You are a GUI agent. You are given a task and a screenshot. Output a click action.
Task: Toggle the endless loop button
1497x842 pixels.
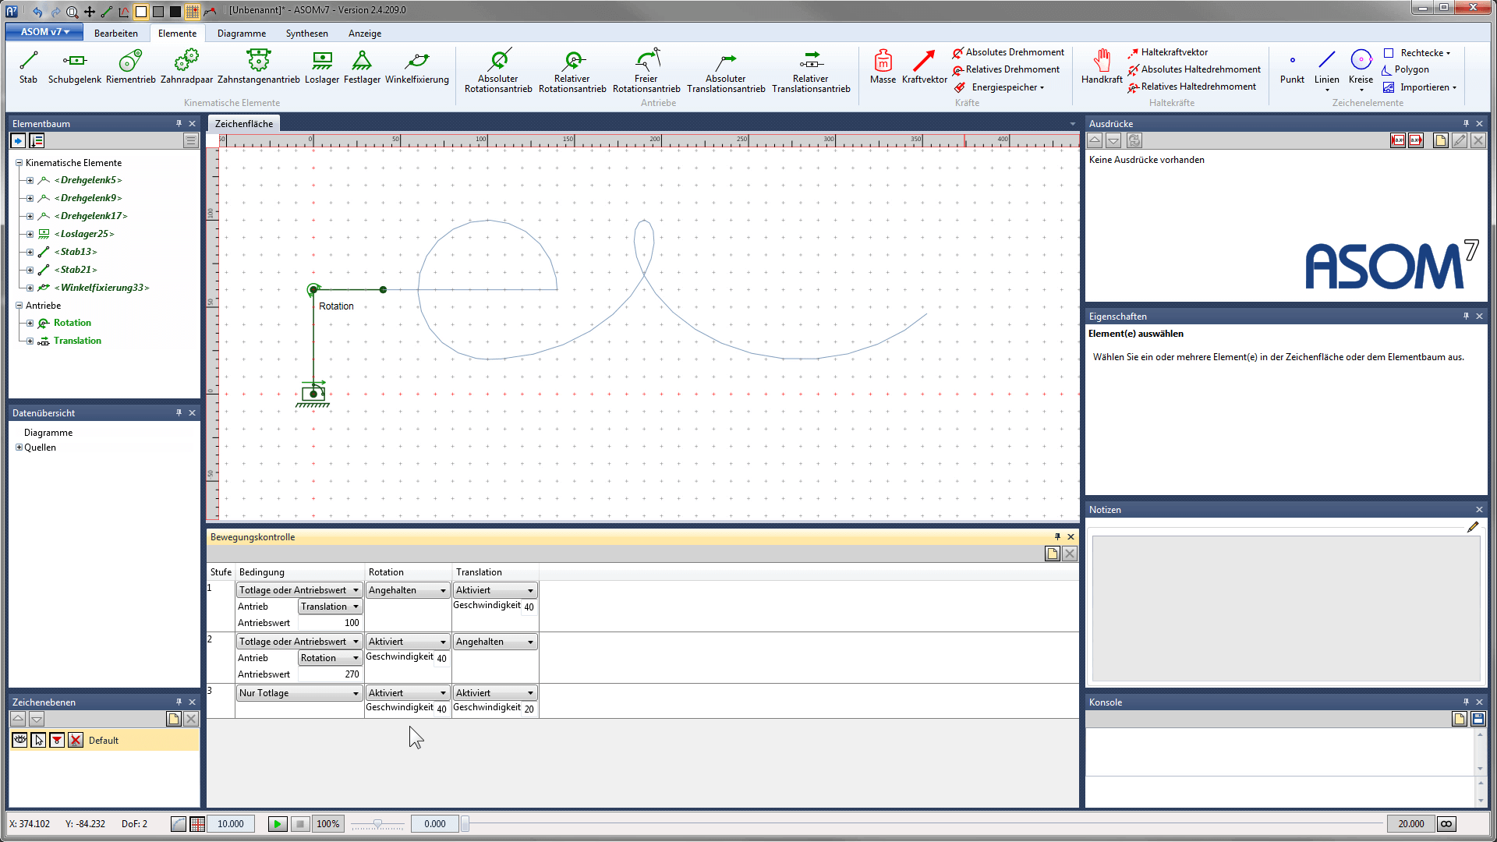click(x=1446, y=824)
